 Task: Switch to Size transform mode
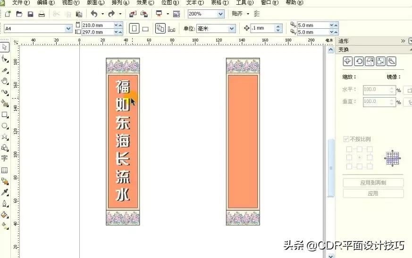coord(380,61)
